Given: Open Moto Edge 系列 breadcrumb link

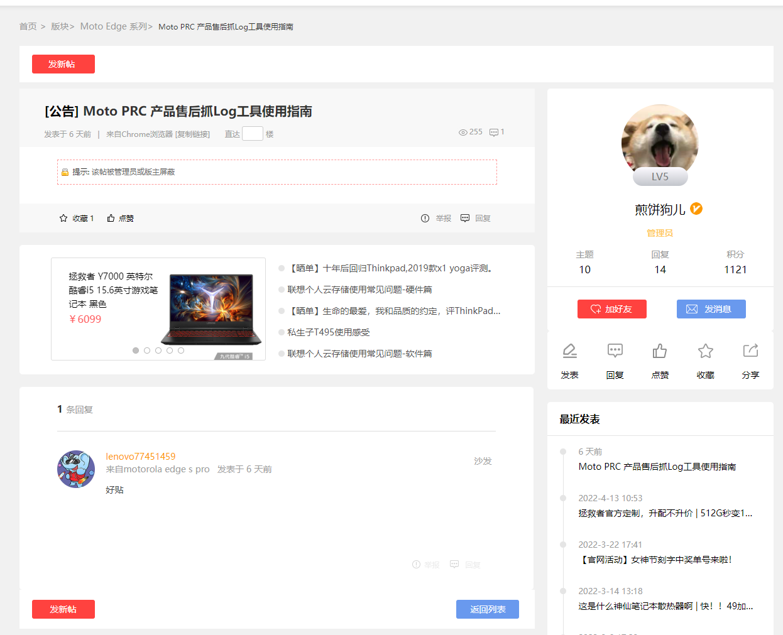Looking at the screenshot, I should [114, 26].
